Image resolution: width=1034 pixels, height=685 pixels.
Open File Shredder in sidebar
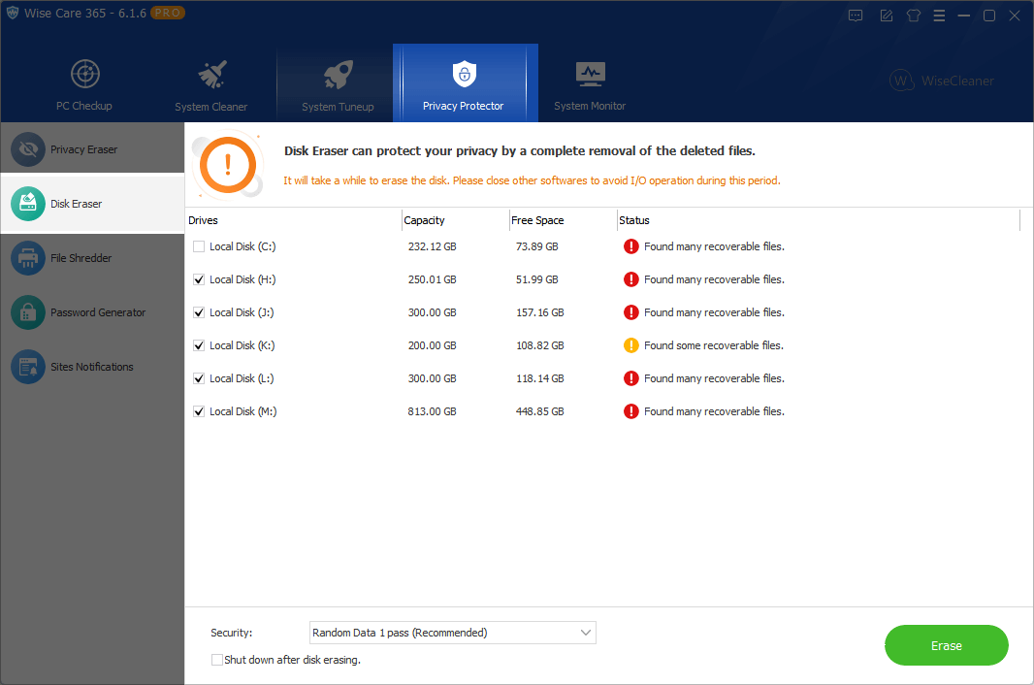(x=92, y=258)
